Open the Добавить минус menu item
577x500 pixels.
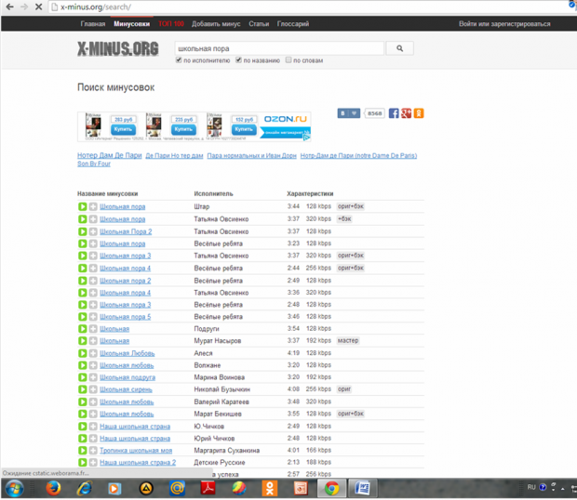pos(216,24)
